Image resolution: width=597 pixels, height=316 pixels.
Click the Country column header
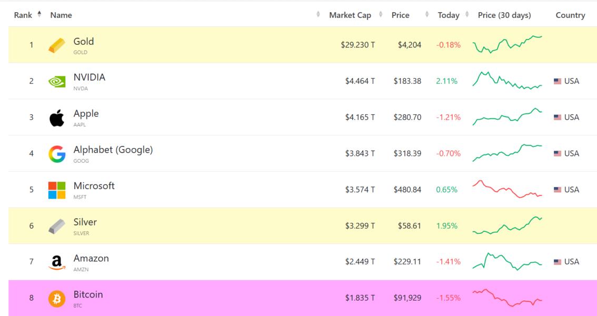tap(570, 15)
